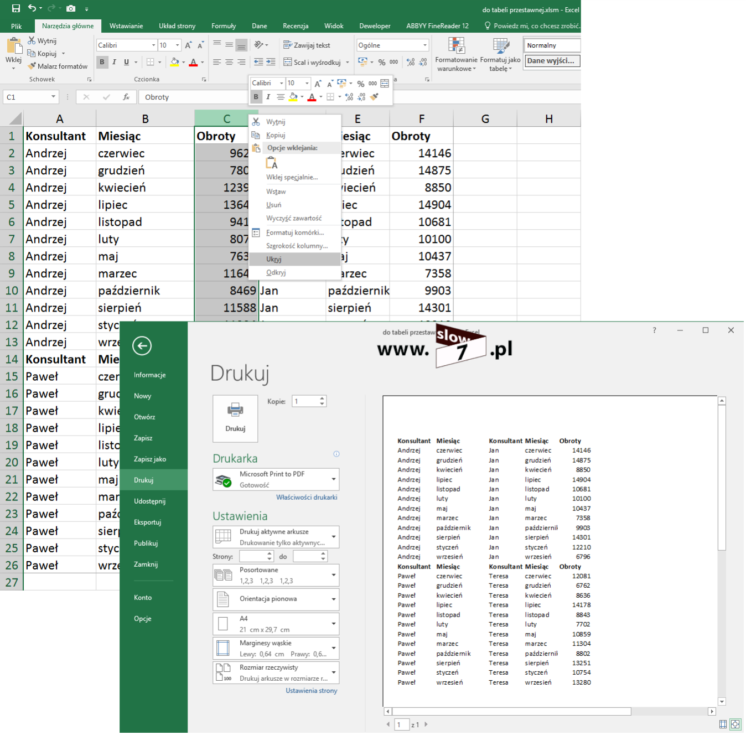Click Scal i wyśrodkuj merge button

(x=312, y=63)
